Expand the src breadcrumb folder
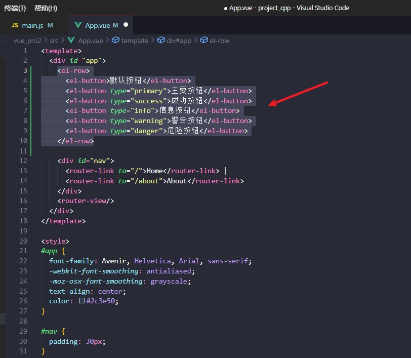This screenshot has width=411, height=358. pos(54,41)
